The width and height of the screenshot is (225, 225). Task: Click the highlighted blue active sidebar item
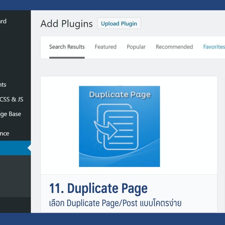click(13, 148)
